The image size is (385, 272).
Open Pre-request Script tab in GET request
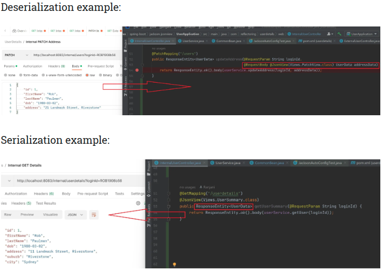tap(92, 194)
